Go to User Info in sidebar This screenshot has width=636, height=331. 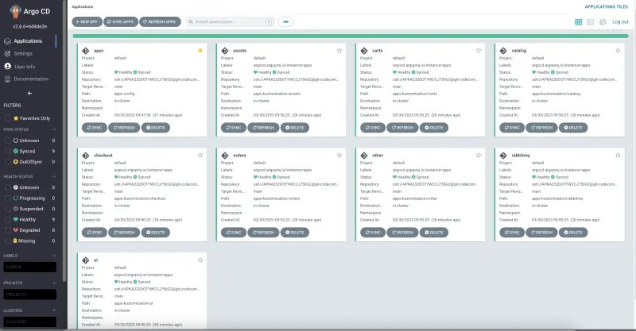point(24,66)
